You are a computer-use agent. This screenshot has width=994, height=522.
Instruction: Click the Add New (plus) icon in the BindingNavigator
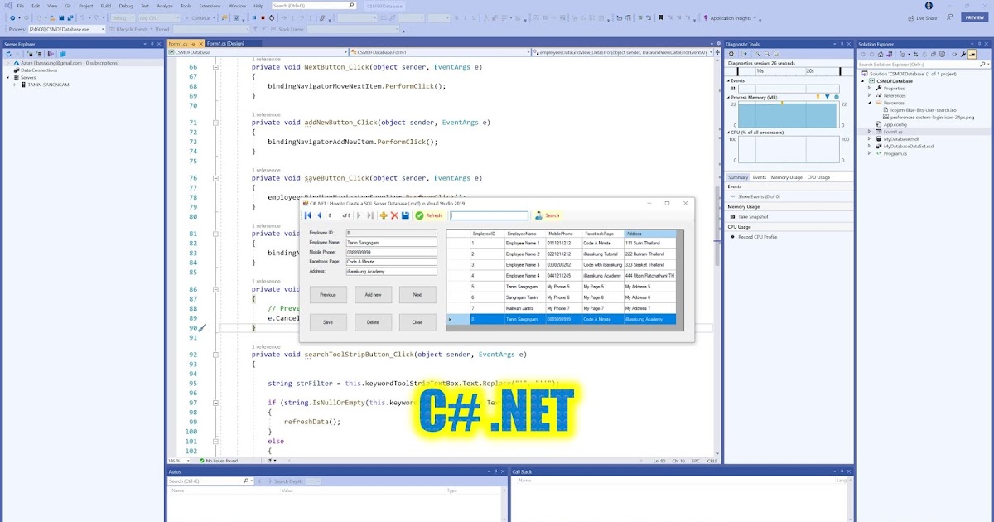pyautogui.click(x=384, y=215)
